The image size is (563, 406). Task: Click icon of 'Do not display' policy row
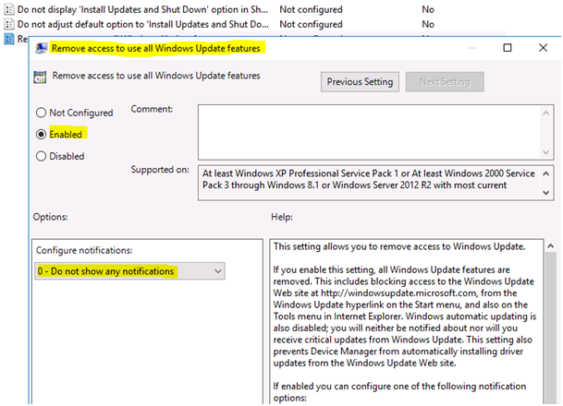8,9
